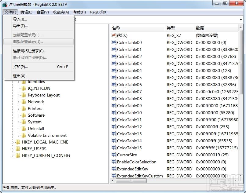Image resolution: width=246 pixels, height=193 pixels.
Task: Click the ab string icon beside (默认)
Action: click(x=113, y=35)
